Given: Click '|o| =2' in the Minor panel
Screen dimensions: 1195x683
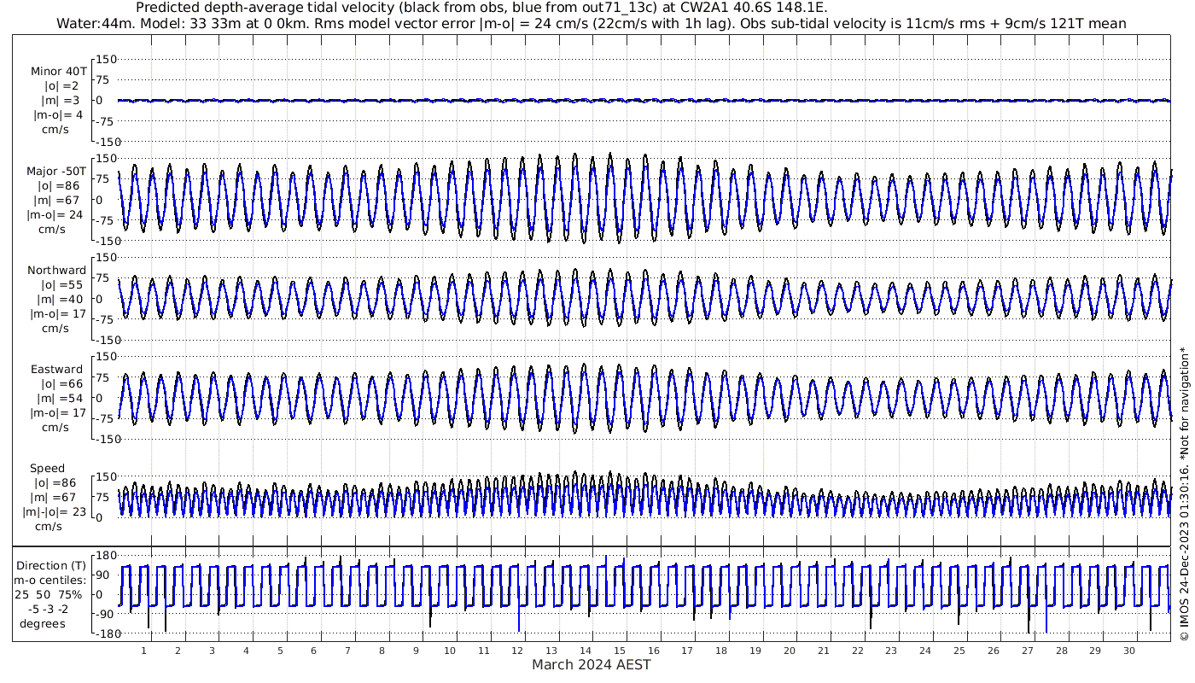Looking at the screenshot, I should coord(61,85).
